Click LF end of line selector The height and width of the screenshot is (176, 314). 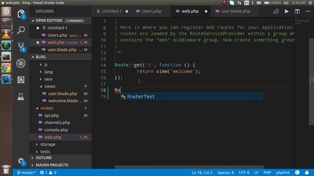256,173
